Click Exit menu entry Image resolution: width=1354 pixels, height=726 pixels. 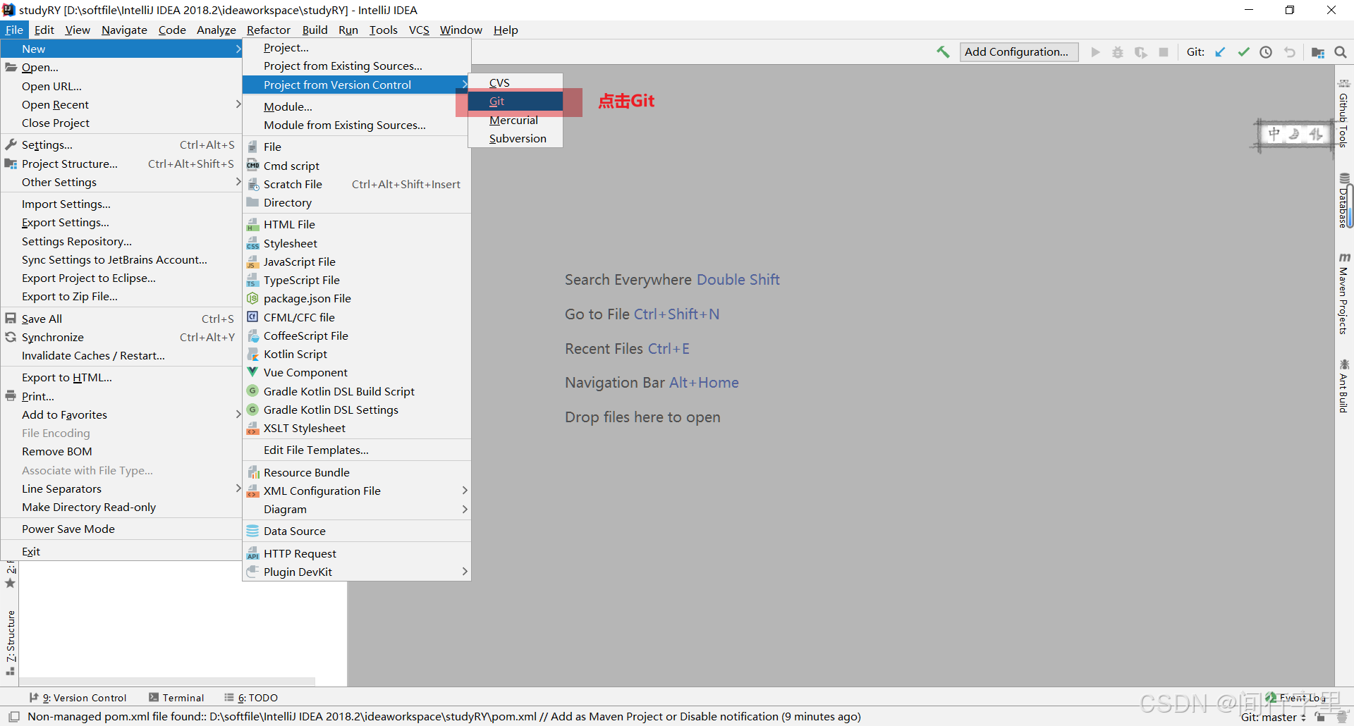[x=121, y=551]
